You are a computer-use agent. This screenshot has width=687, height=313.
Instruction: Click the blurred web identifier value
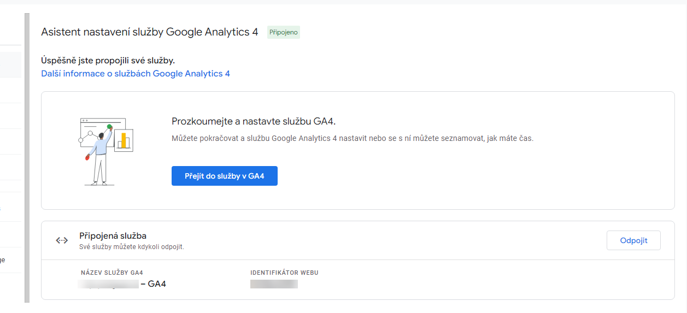[274, 284]
